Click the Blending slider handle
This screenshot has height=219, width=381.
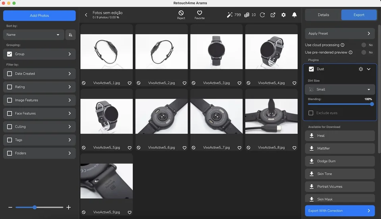point(372,104)
